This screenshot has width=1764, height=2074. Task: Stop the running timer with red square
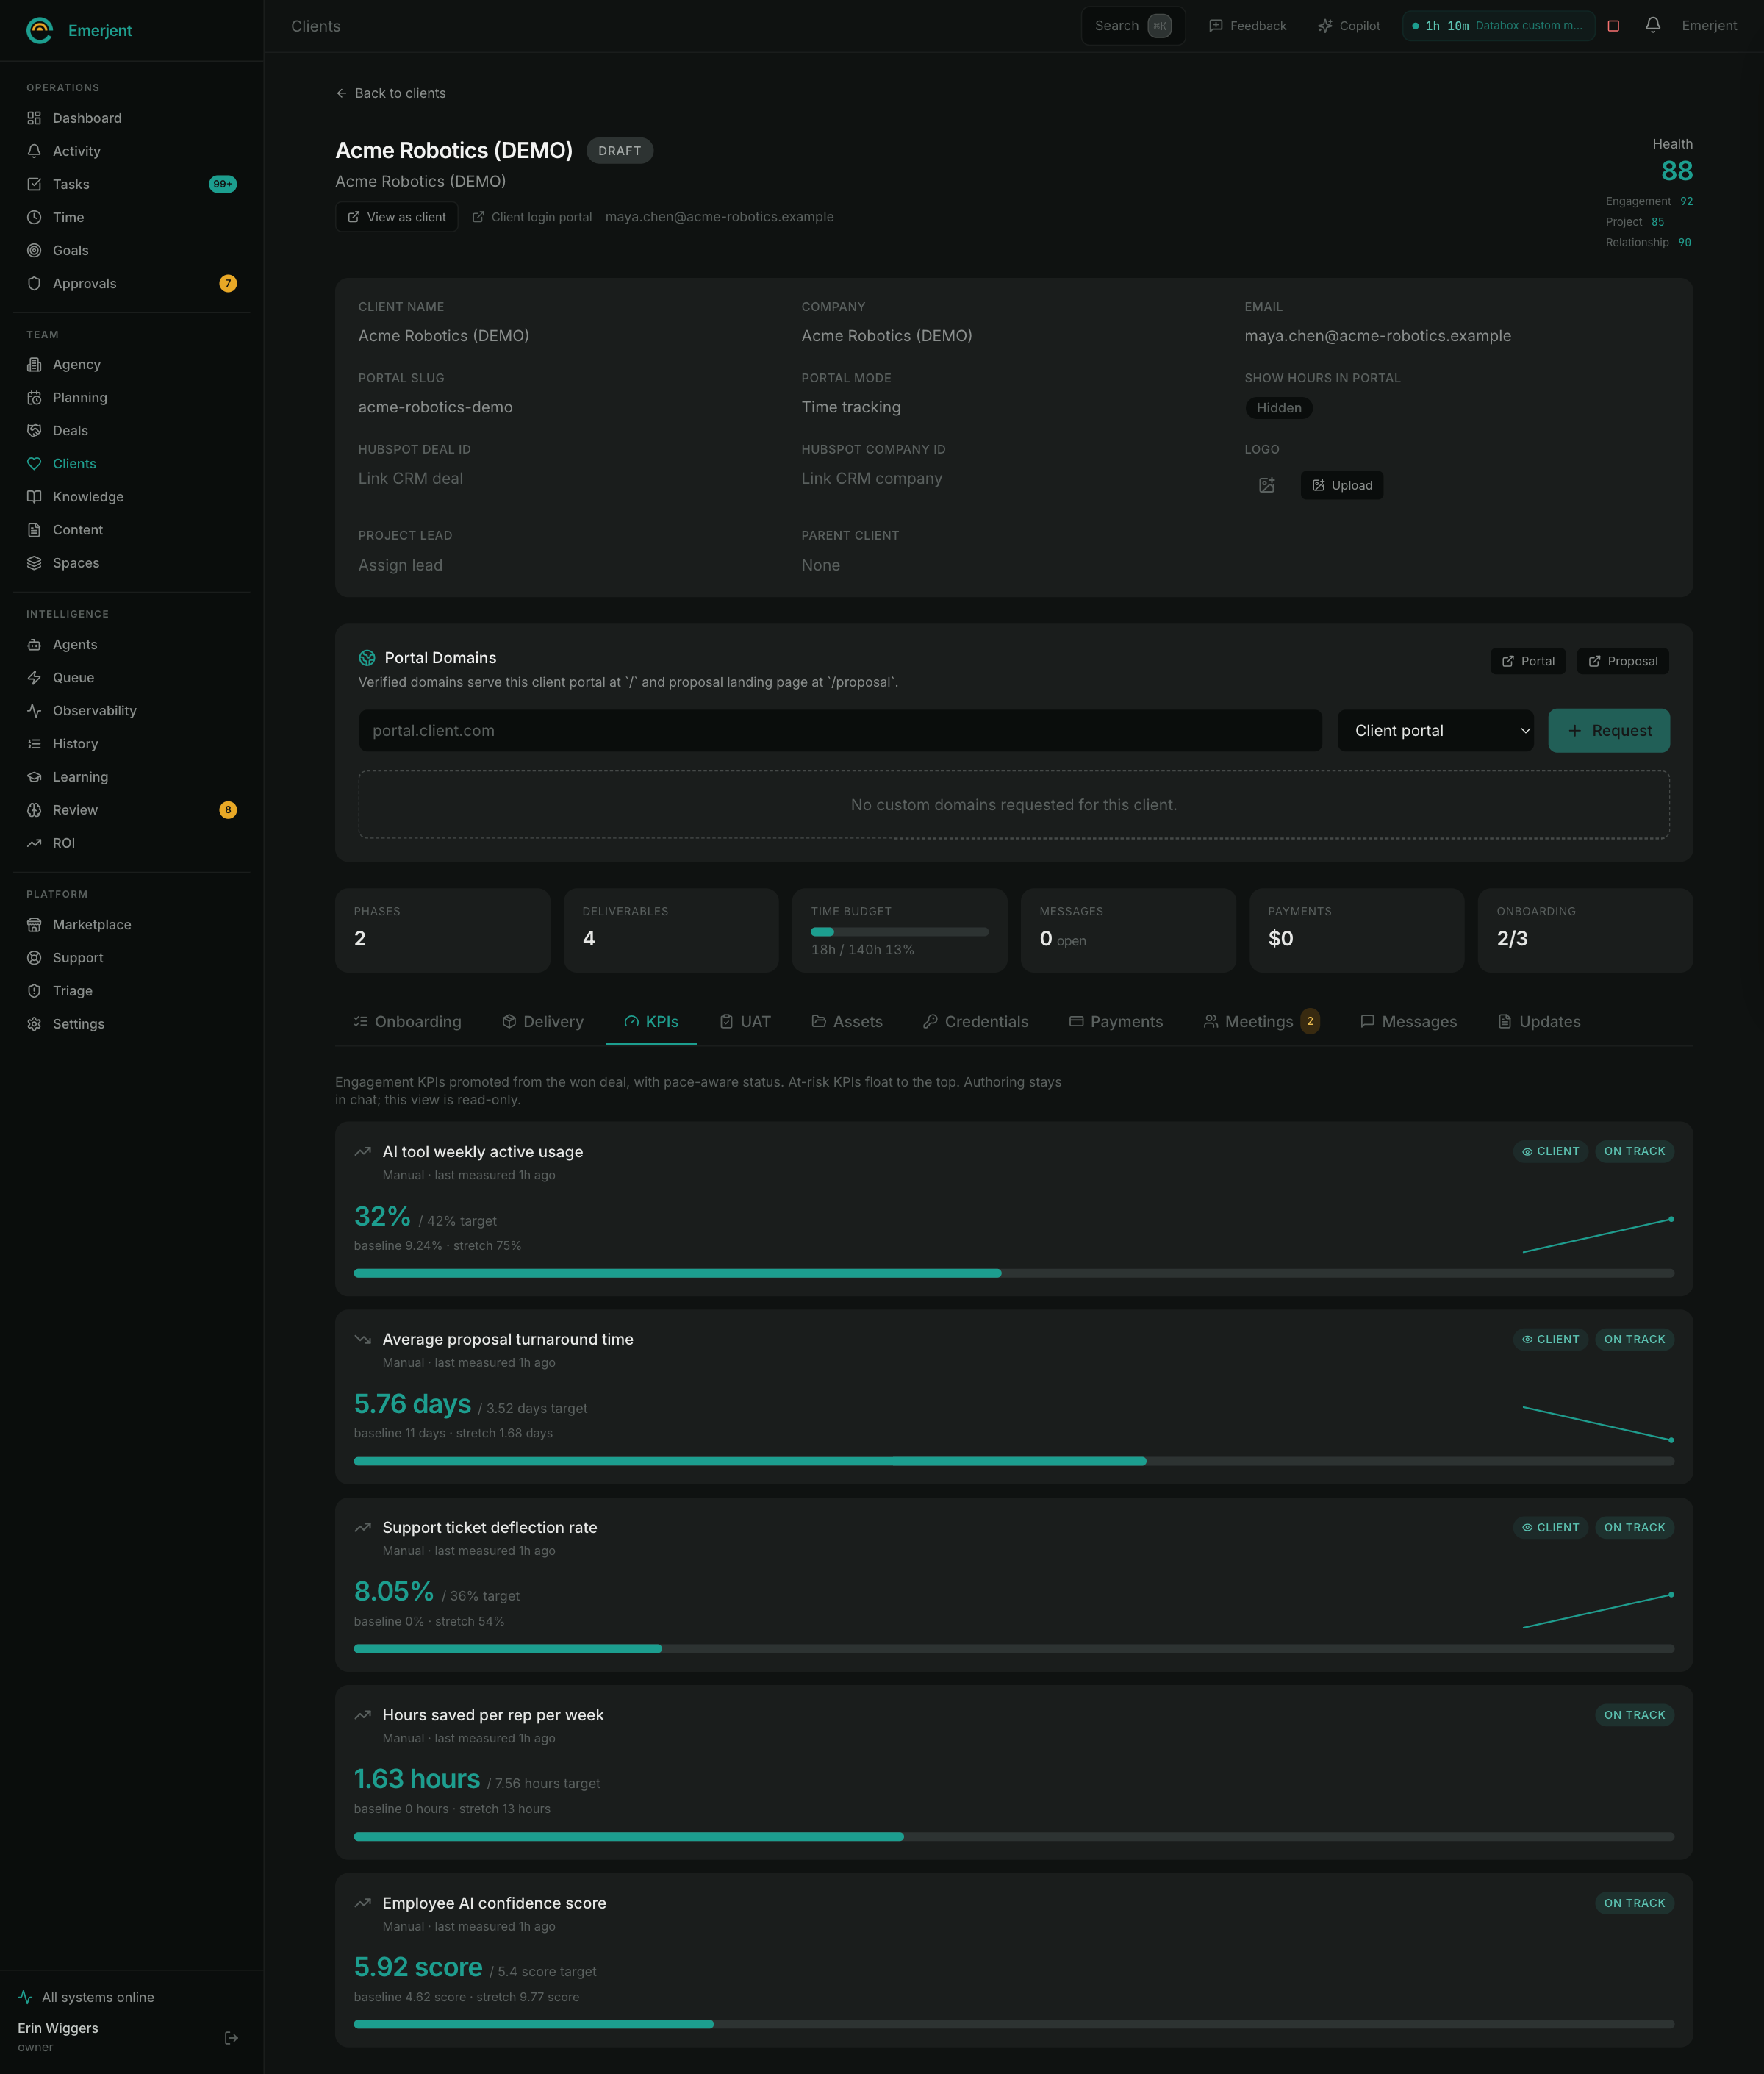point(1612,26)
